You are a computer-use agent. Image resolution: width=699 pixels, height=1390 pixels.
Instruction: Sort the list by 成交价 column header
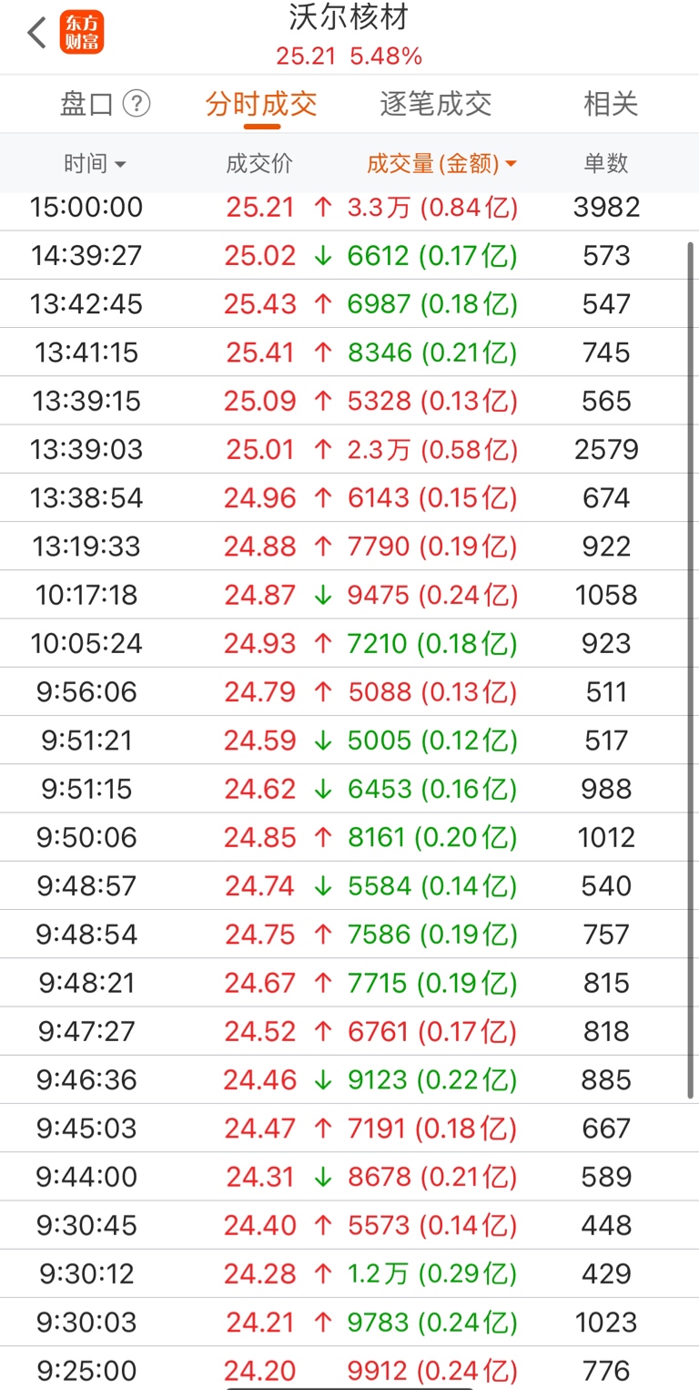click(259, 164)
